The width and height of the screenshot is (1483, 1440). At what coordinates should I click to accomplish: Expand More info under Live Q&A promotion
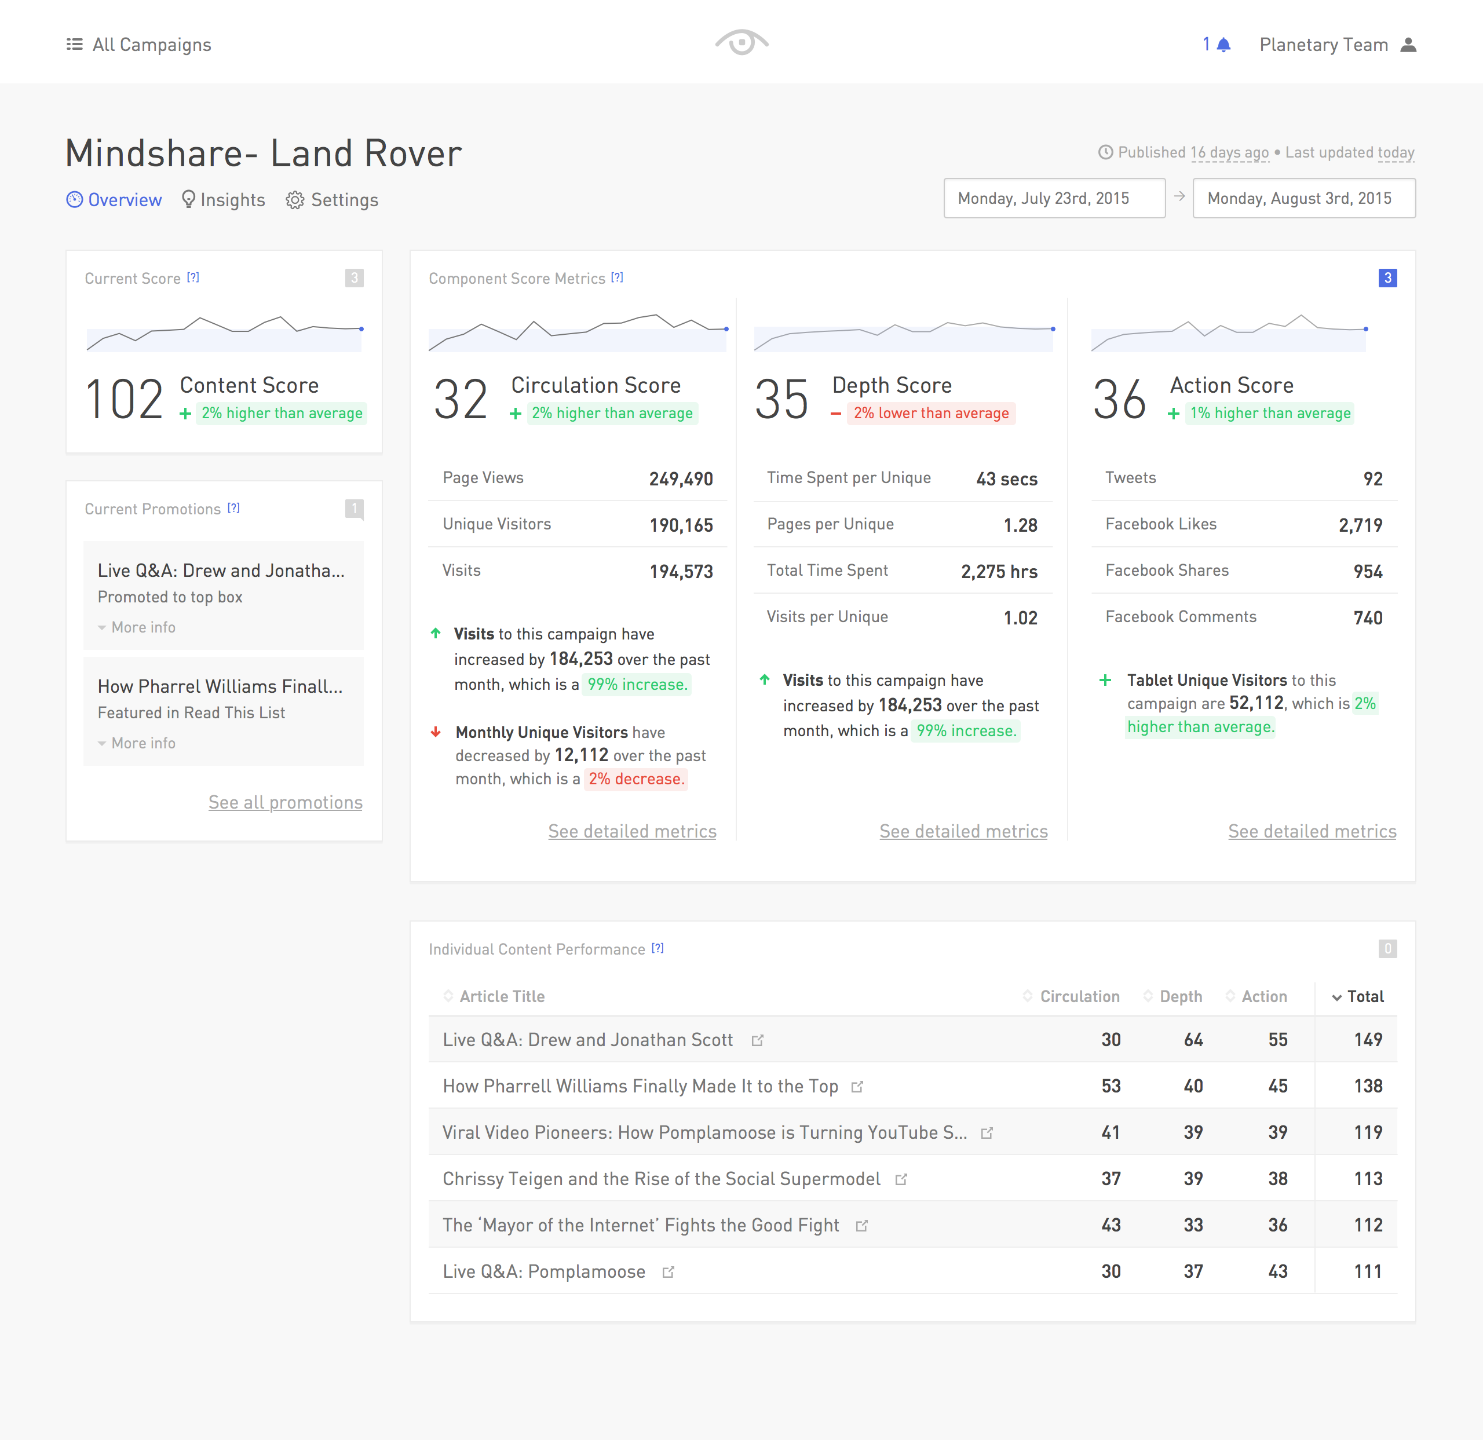tap(137, 627)
